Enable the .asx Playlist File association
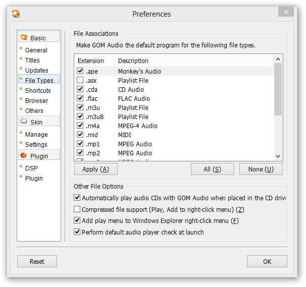 80,80
